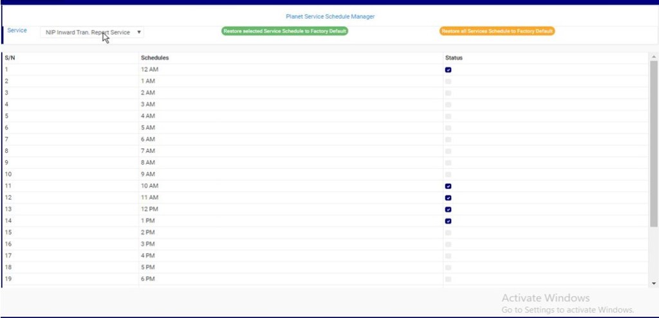The width and height of the screenshot is (659, 318).
Task: Open the Service dropdown list
Action: 92,32
